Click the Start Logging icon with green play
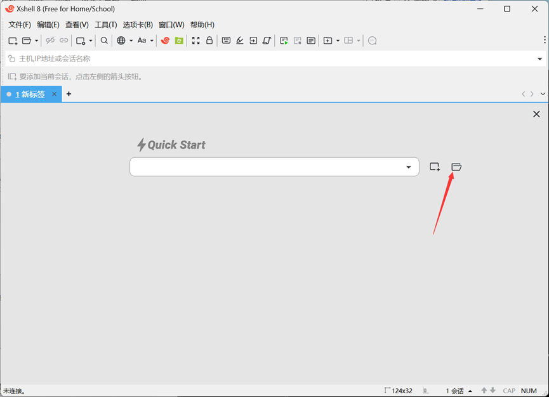The height and width of the screenshot is (397, 549). 284,41
